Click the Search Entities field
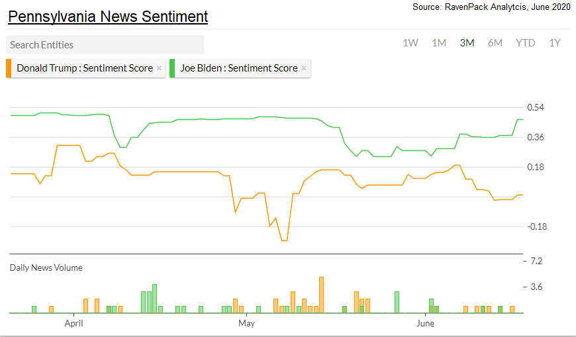This screenshot has height=337, width=576. click(105, 45)
